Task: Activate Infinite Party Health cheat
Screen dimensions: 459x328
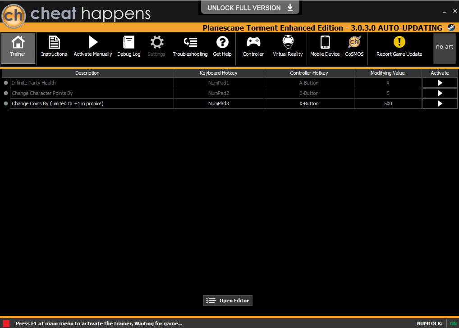Action: click(x=440, y=83)
